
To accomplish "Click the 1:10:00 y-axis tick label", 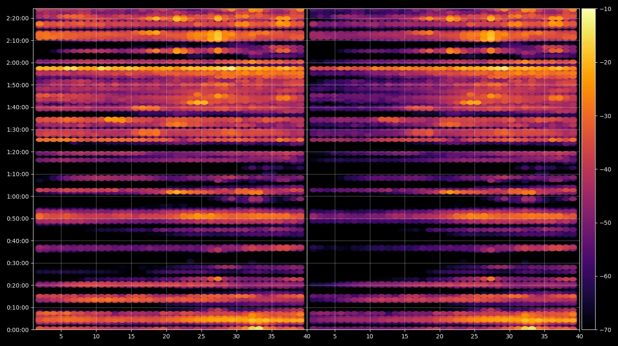I will click(x=18, y=174).
